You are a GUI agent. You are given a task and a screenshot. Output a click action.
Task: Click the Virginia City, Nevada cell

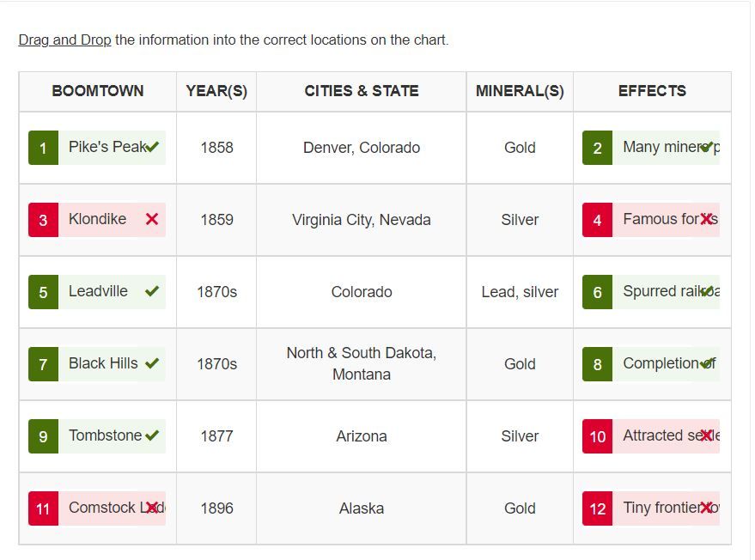pyautogui.click(x=362, y=220)
